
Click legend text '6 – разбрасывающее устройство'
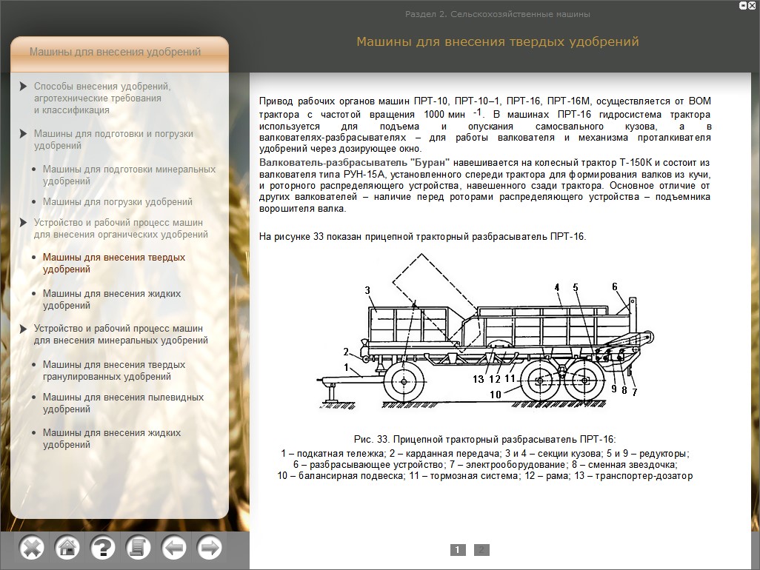coord(369,465)
